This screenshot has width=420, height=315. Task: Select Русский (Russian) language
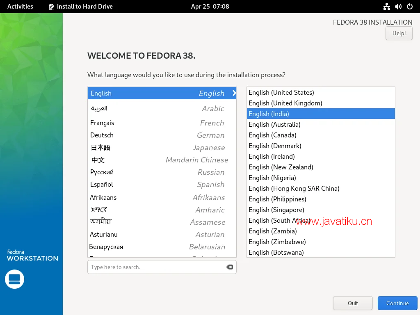162,172
